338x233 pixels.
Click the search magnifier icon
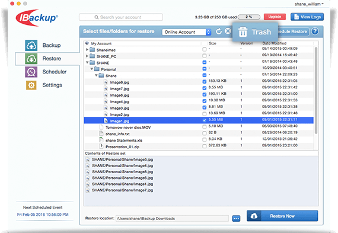pos(96,17)
